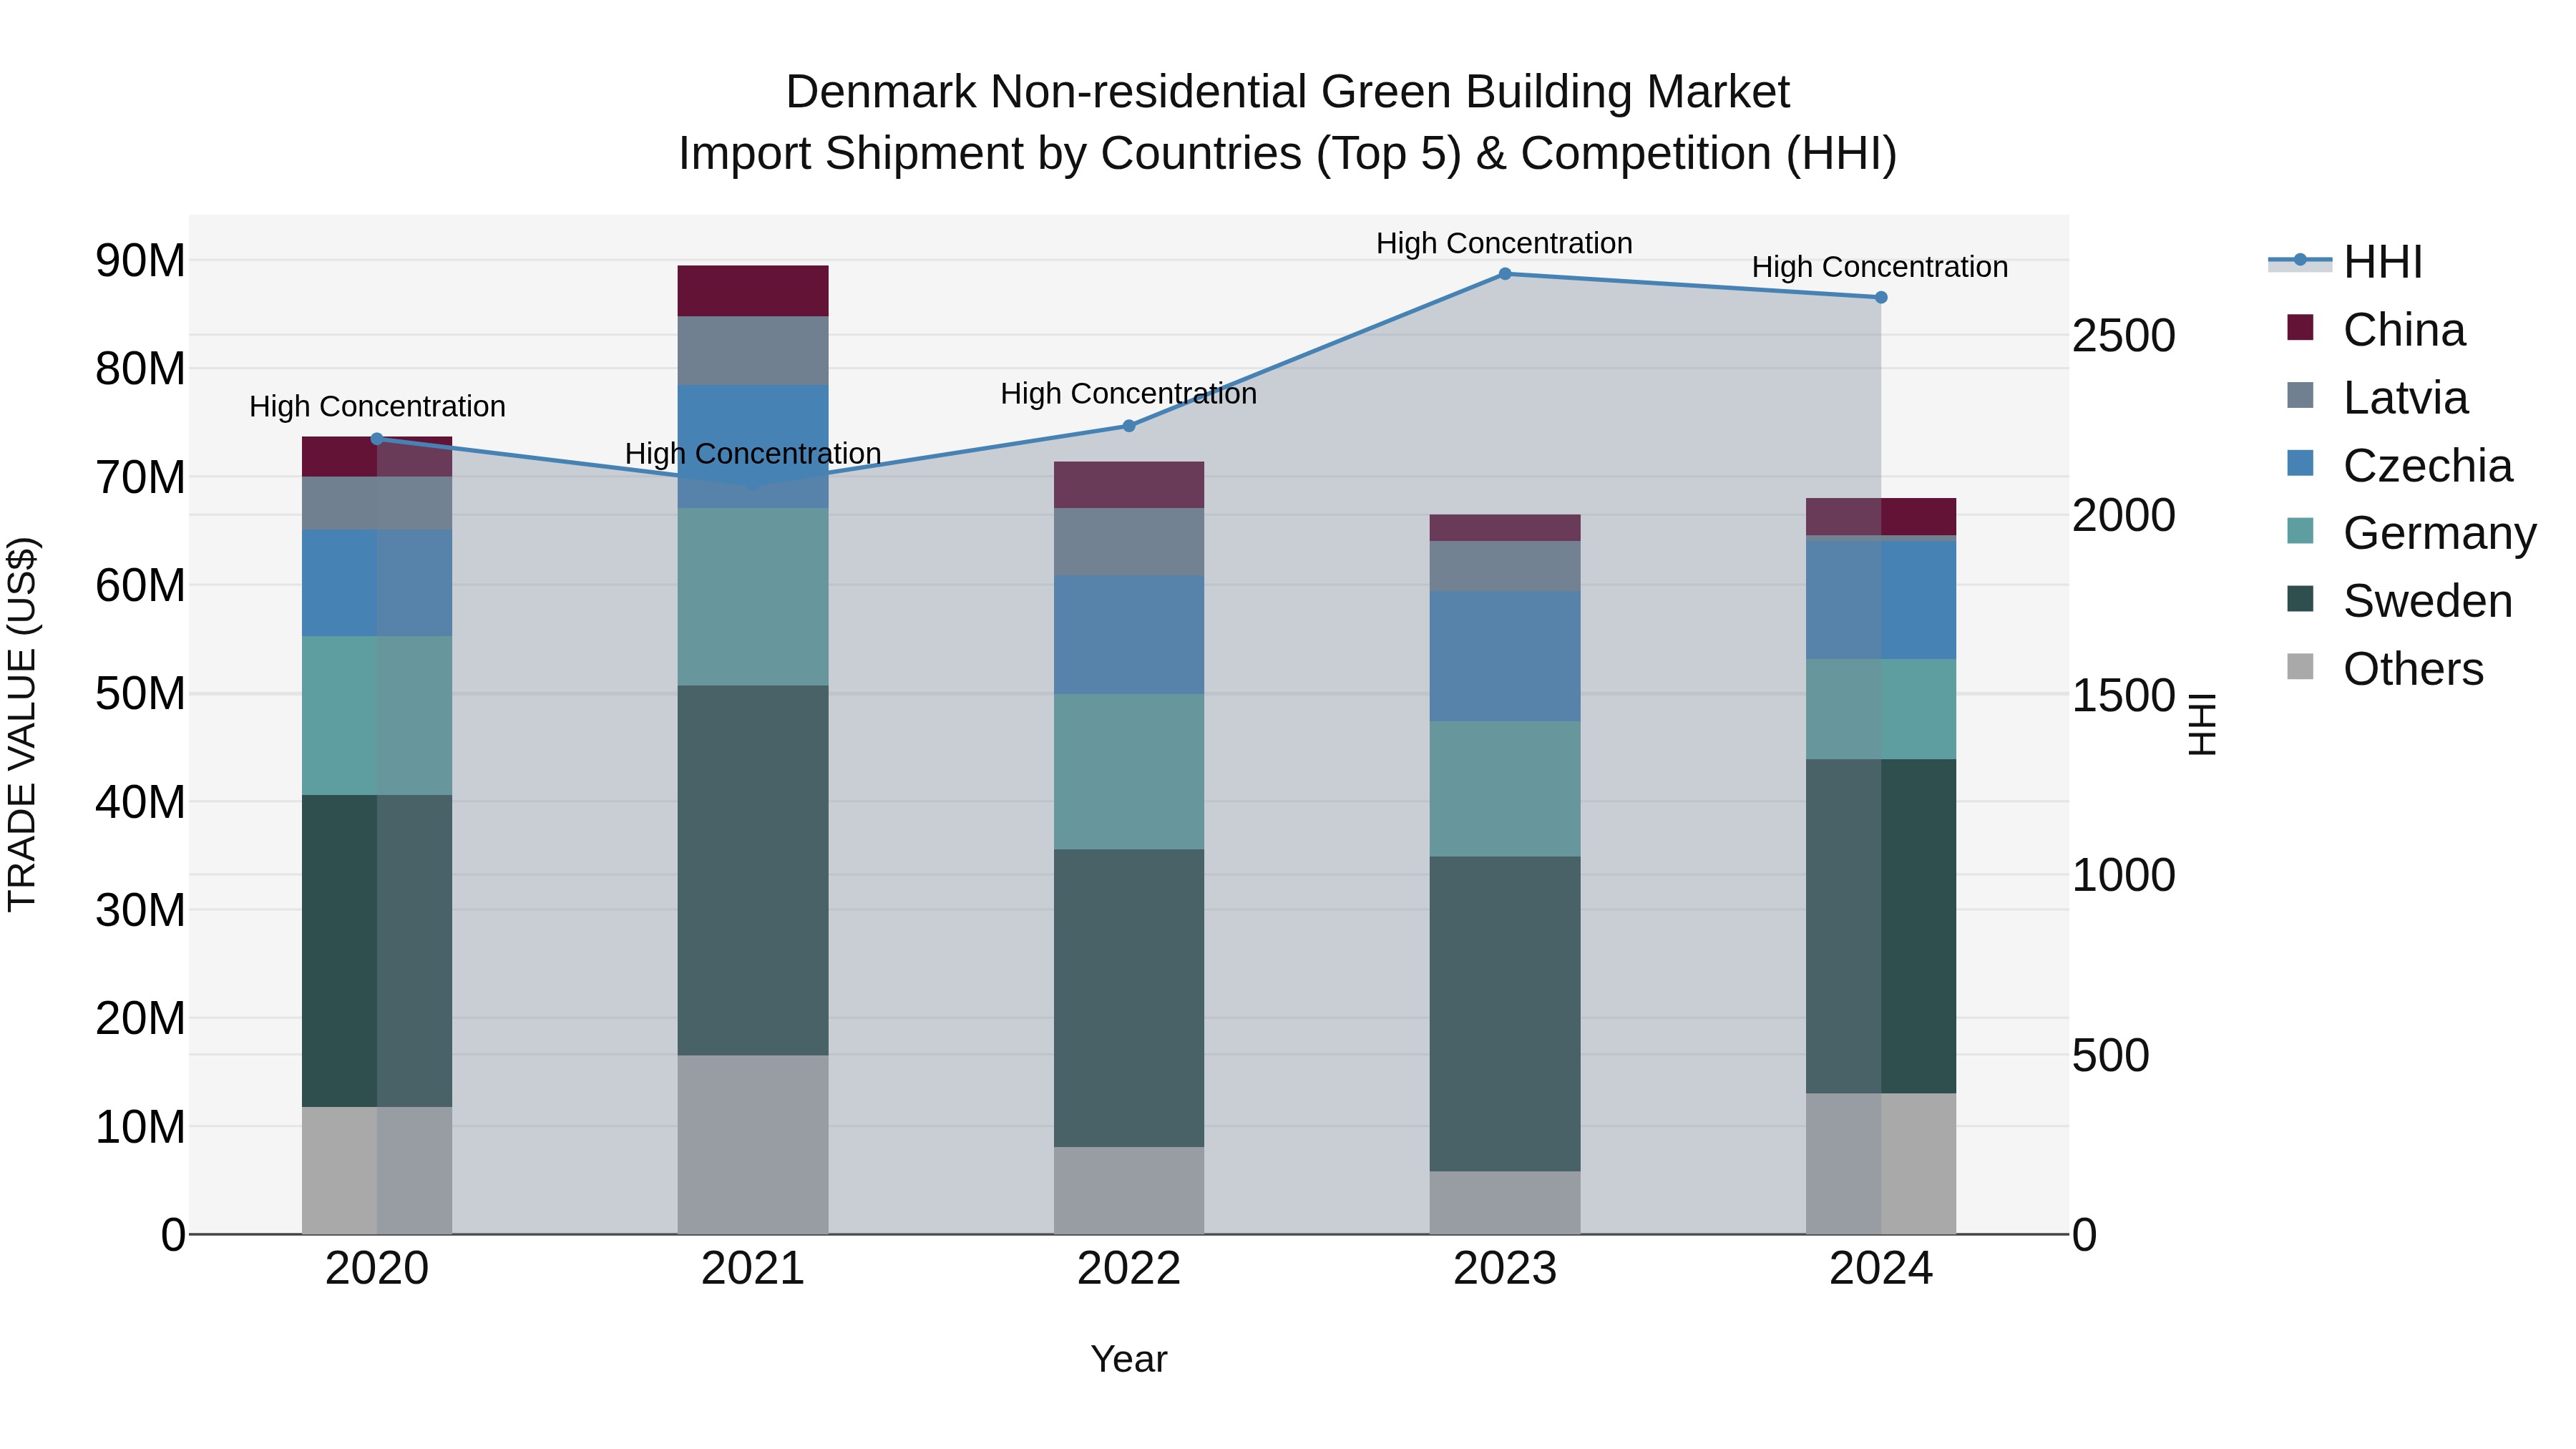This screenshot has width=2576, height=1449.
Task: Click the 2023 Sweden bar segment
Action: point(1505,1014)
